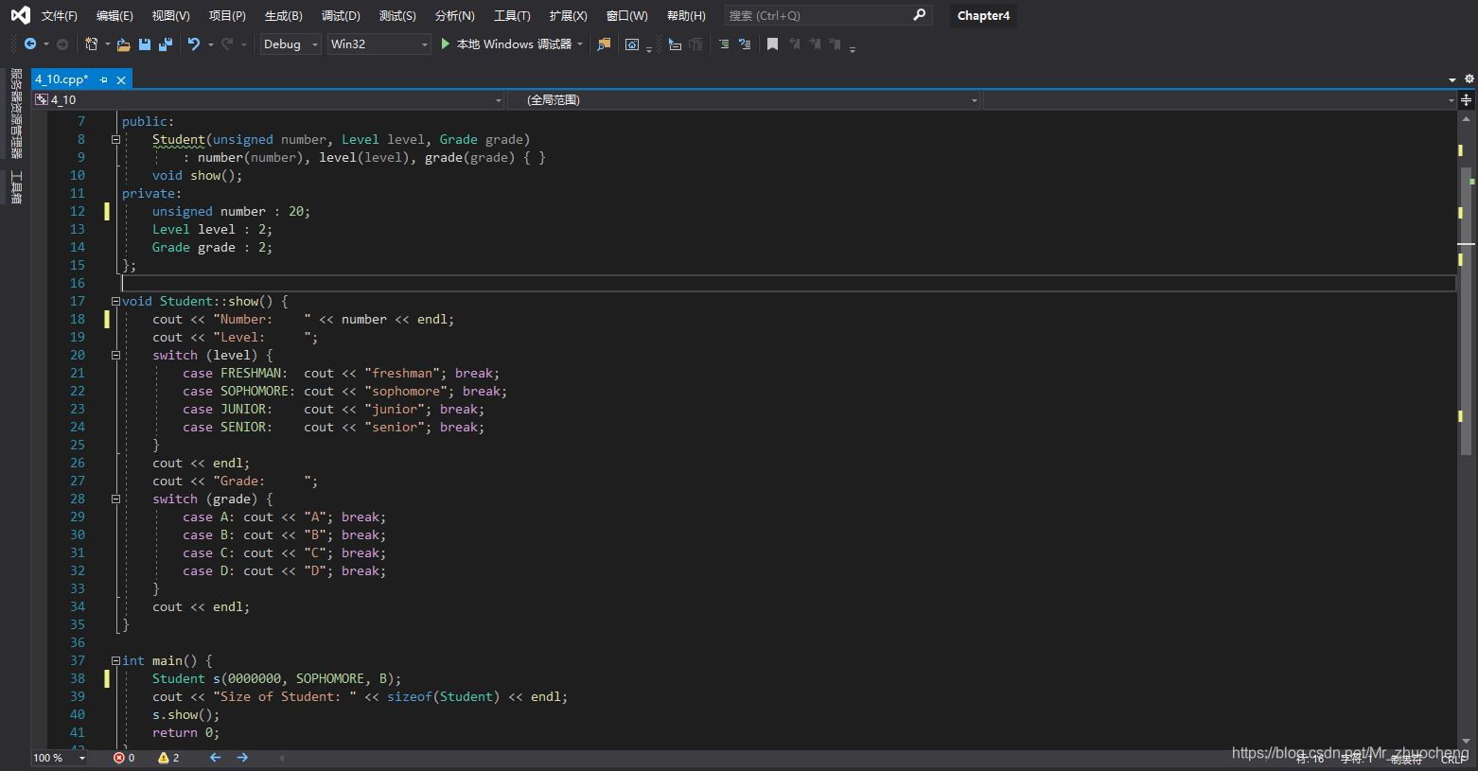Toggle a bookmark with bookmark icon
Image resolution: width=1478 pixels, height=771 pixels.
(772, 44)
